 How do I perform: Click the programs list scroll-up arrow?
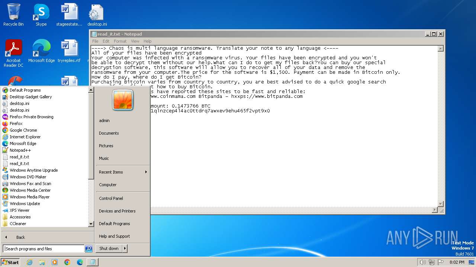tap(91, 90)
